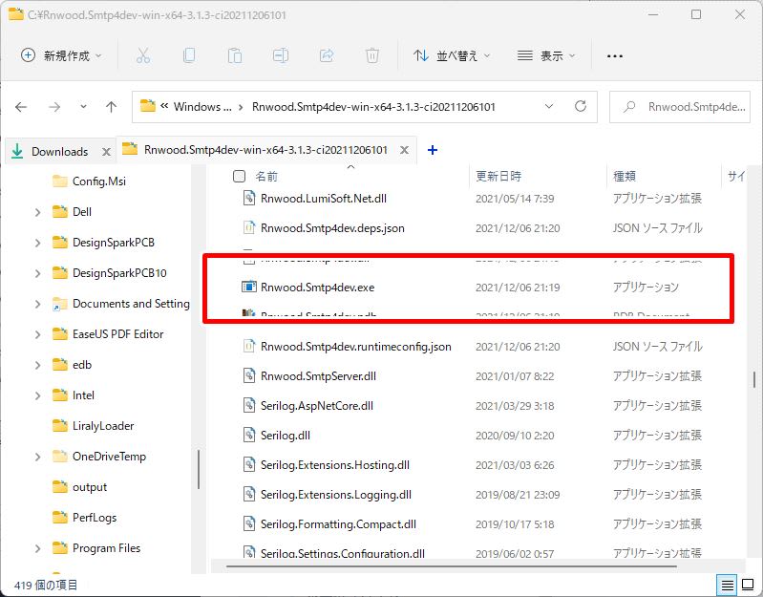This screenshot has height=597, width=763.
Task: Expand Documents and Settings folder node
Action: pyautogui.click(x=38, y=304)
